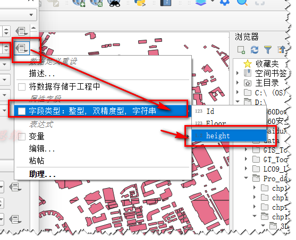Expand the GIS_To folder node

(x=246, y=149)
